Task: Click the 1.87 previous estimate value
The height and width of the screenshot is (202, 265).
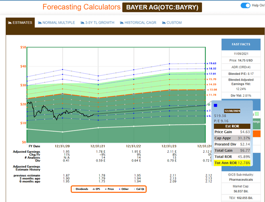Action: click(66, 176)
